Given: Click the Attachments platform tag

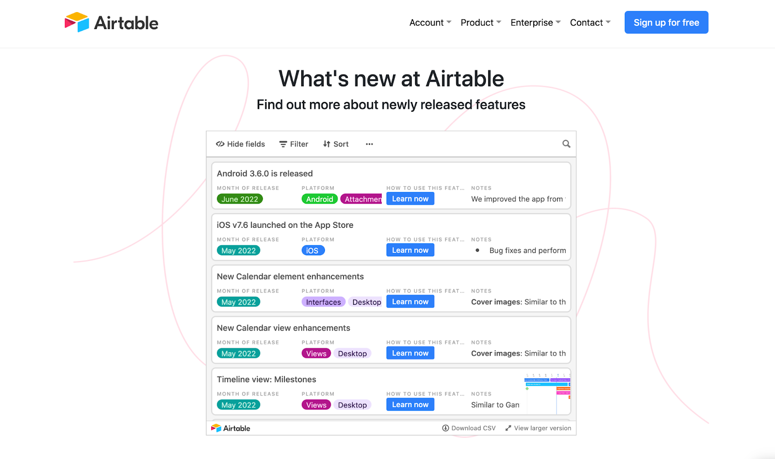Looking at the screenshot, I should pyautogui.click(x=361, y=199).
